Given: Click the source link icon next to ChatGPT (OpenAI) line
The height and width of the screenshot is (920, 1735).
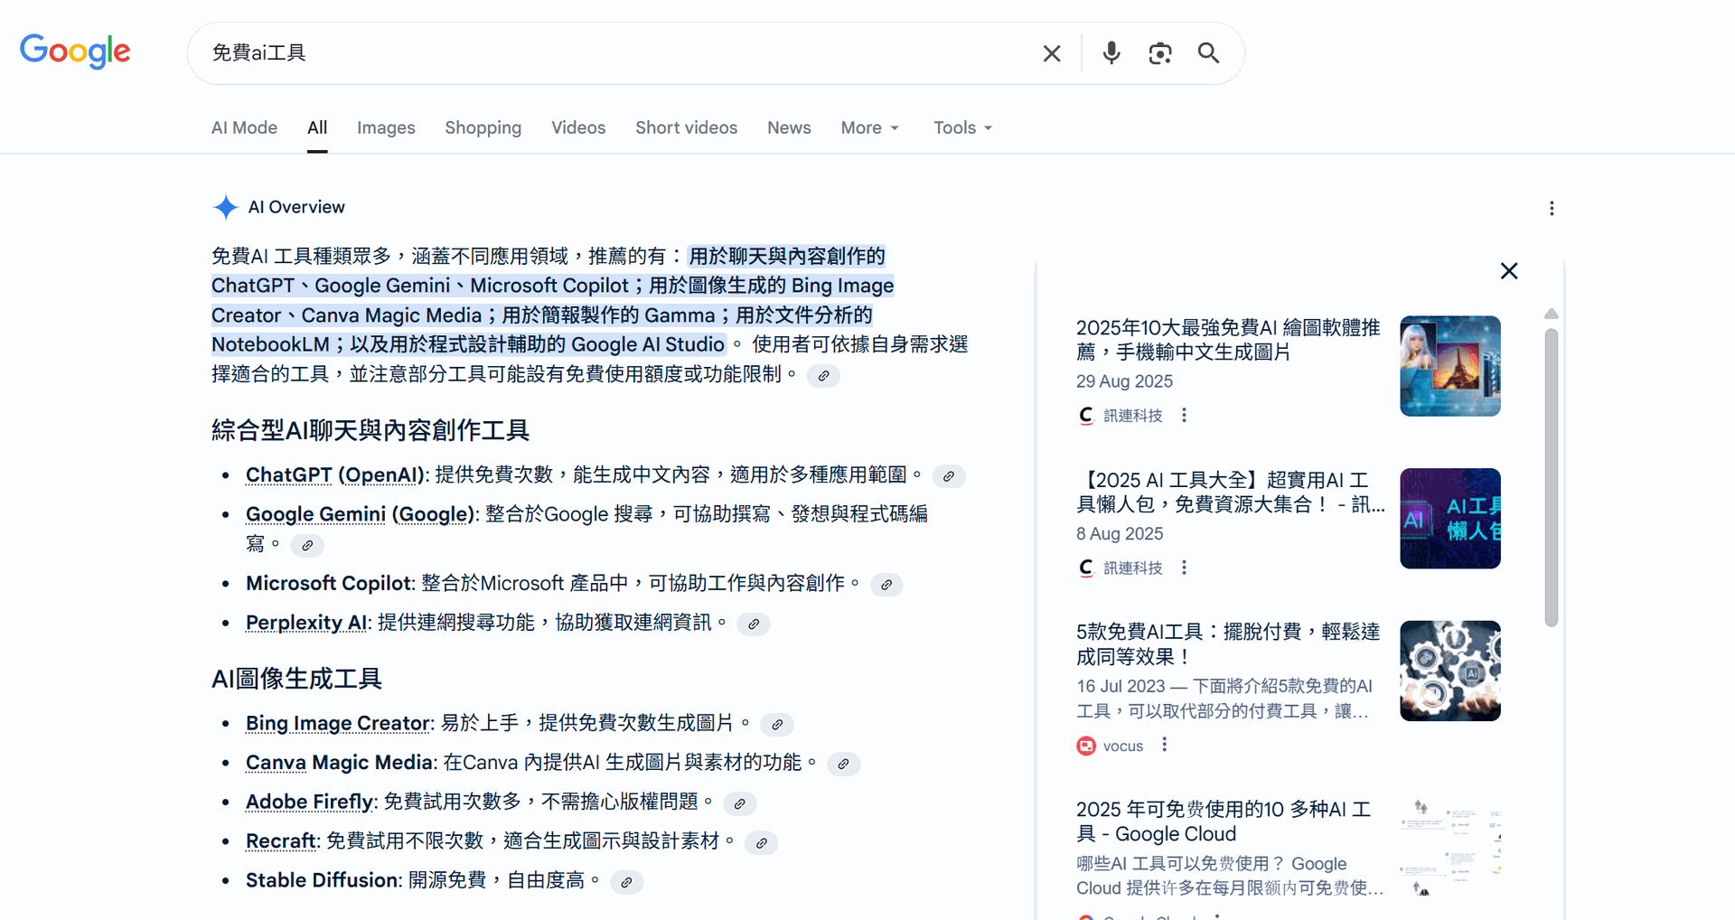Looking at the screenshot, I should pos(948,476).
